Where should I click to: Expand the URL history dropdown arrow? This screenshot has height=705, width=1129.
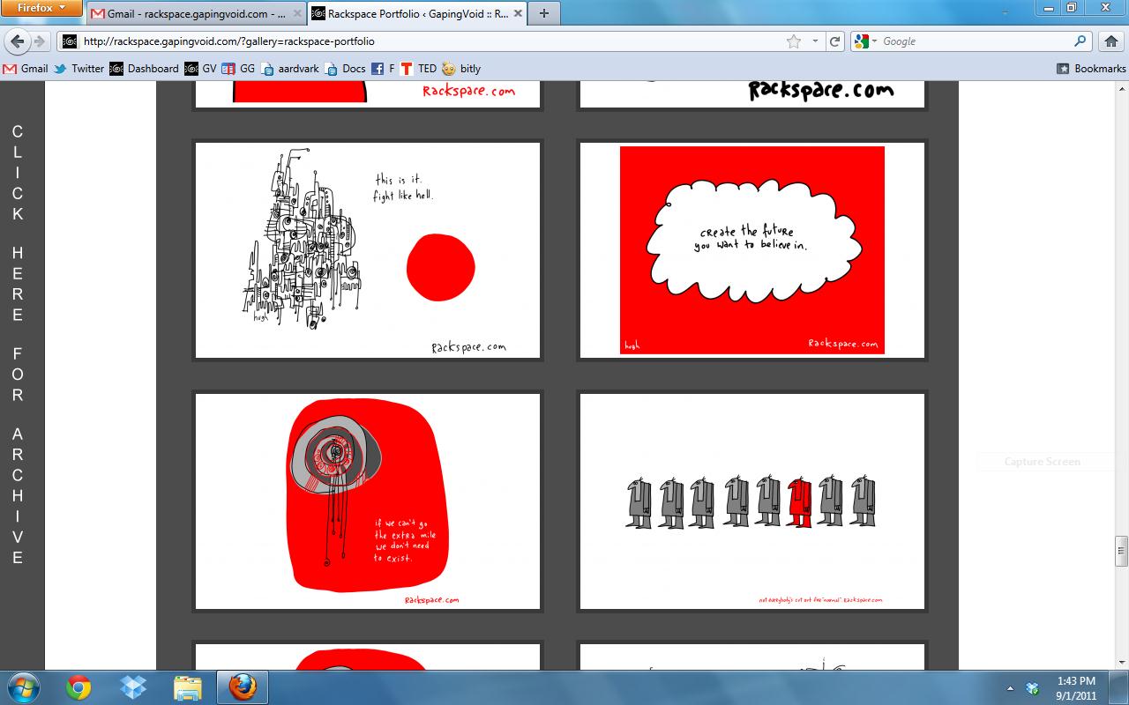(815, 41)
